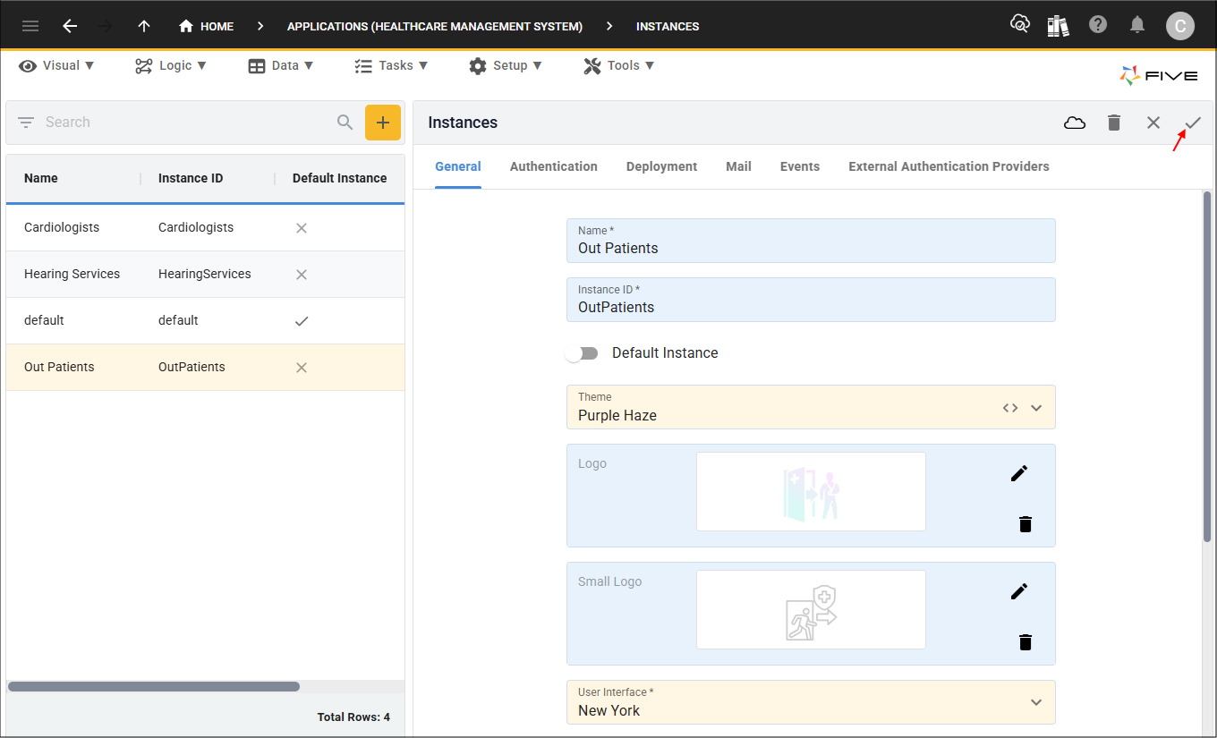Toggle the Default Instance switch
1217x738 pixels.
(x=582, y=353)
